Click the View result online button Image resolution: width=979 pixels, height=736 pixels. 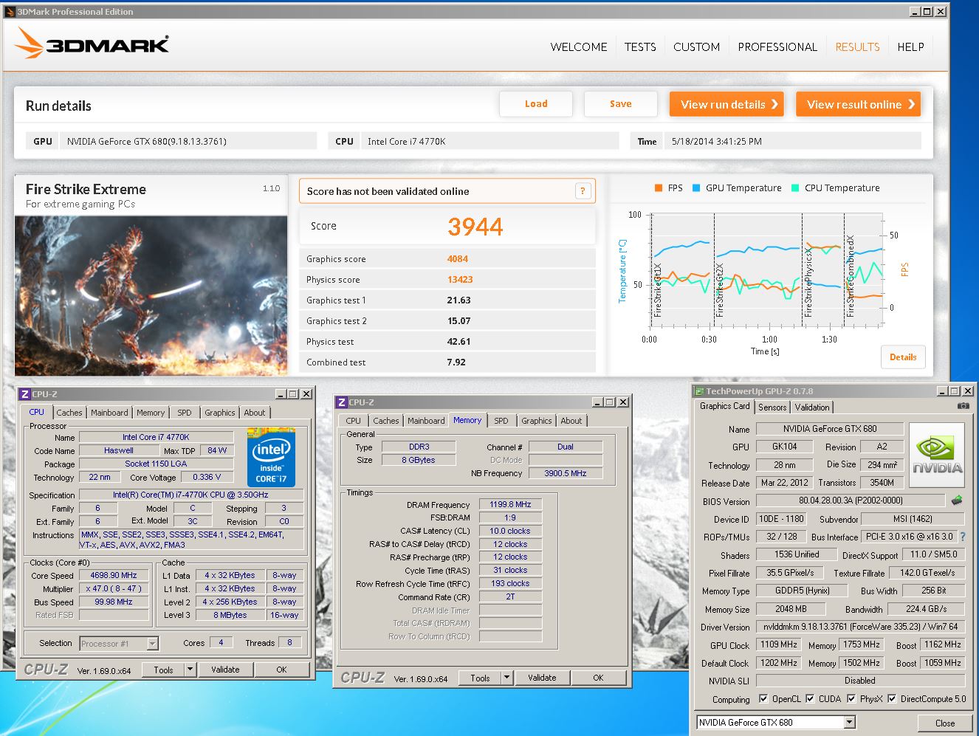coord(859,104)
